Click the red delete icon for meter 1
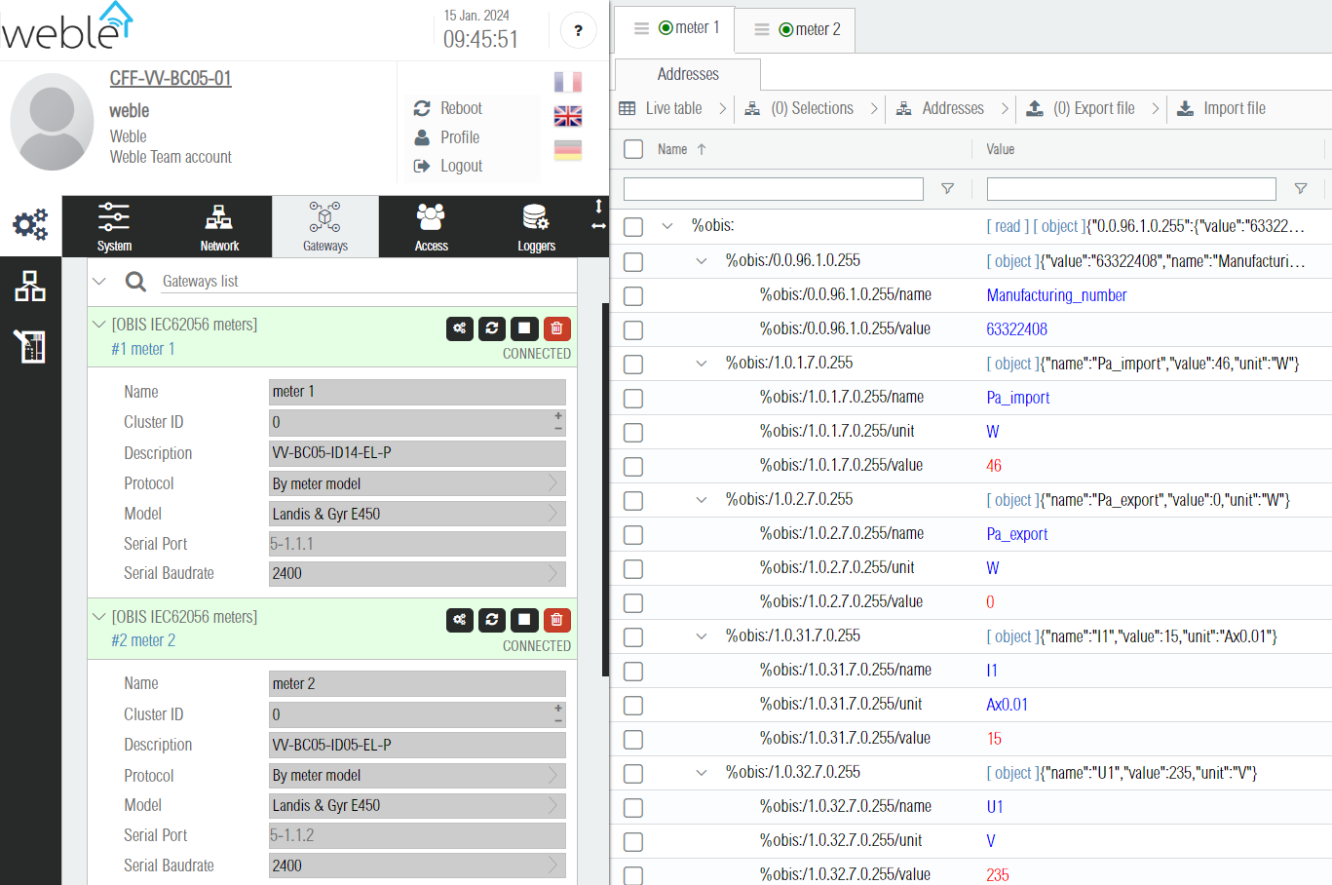 tap(556, 328)
